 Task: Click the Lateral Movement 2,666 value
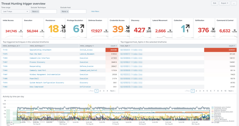160,31
